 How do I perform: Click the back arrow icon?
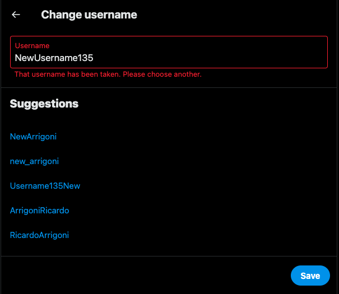pyautogui.click(x=16, y=15)
